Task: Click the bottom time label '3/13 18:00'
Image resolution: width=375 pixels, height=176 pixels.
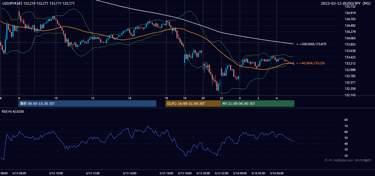Action: pos(185,173)
